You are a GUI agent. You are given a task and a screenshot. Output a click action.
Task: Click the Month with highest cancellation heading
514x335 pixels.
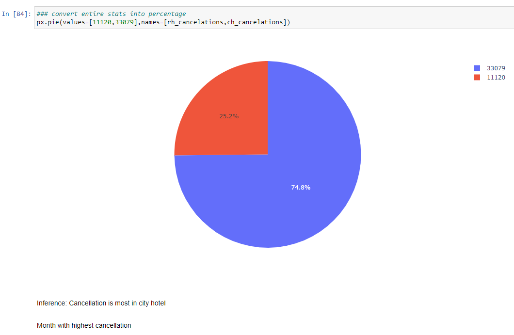pos(84,325)
